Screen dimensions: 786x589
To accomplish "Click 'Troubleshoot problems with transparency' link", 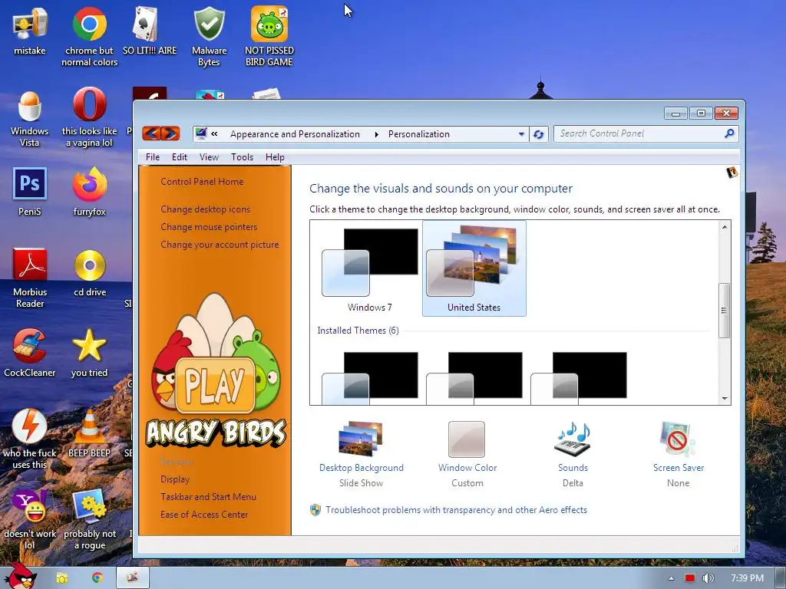I will pyautogui.click(x=456, y=510).
